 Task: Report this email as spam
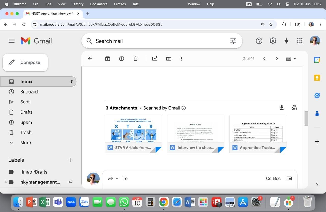[121, 59]
